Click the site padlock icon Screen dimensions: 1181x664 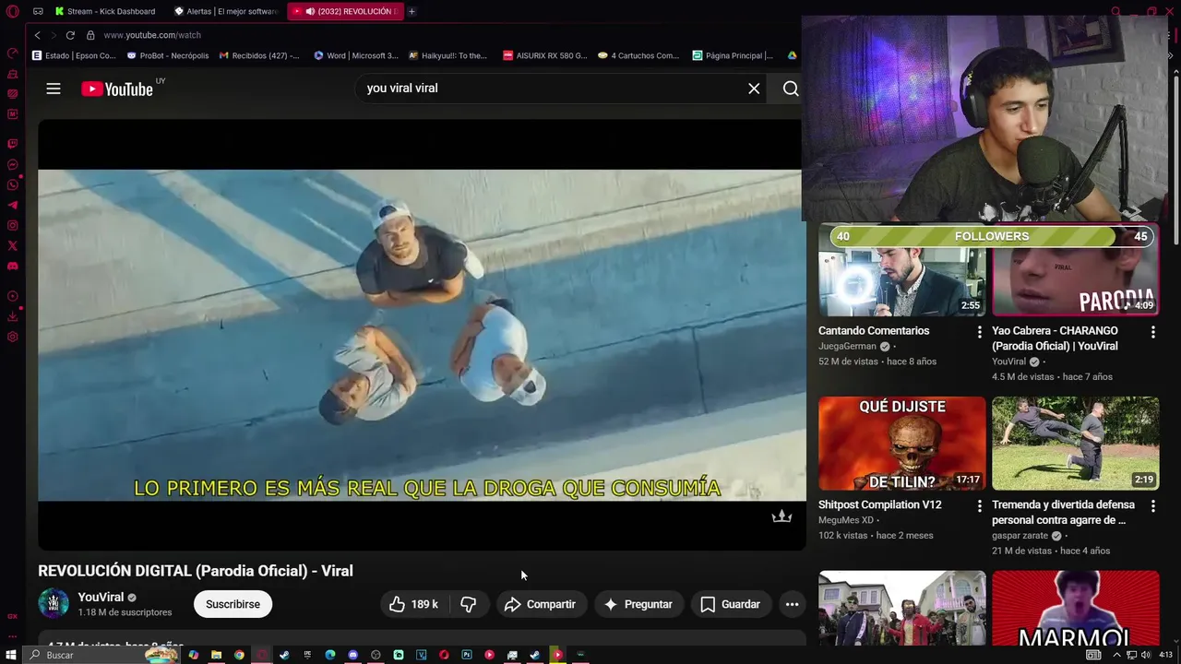pyautogui.click(x=90, y=35)
